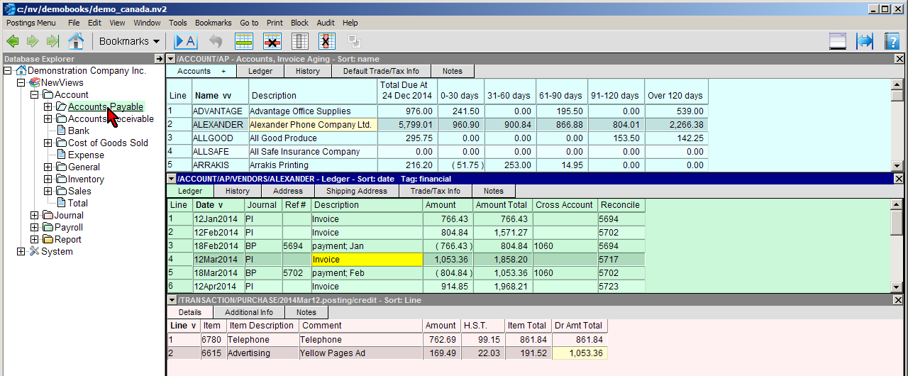The width and height of the screenshot is (908, 376).
Task: Click the delete row toolbar icon
Action: (272, 41)
